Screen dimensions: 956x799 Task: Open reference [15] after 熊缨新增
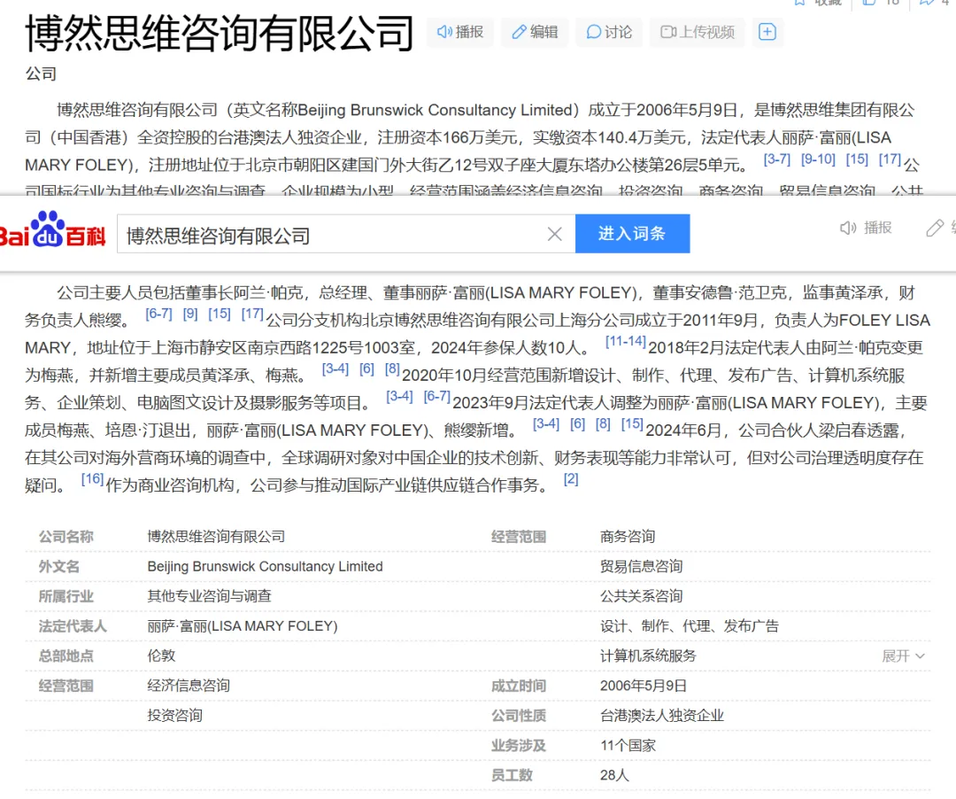[x=632, y=424]
